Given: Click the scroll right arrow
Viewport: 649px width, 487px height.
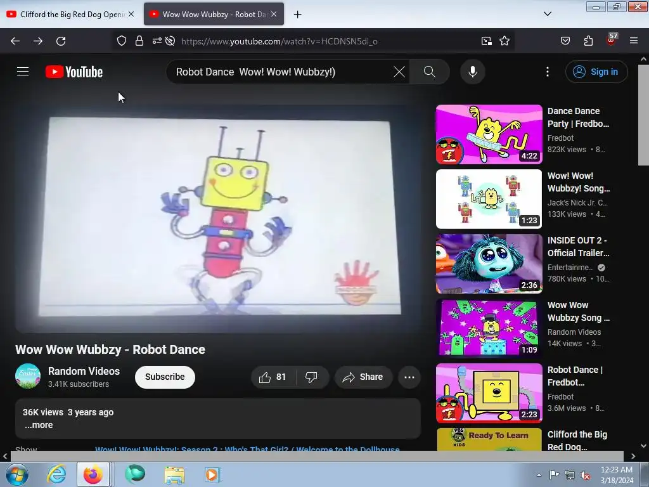Looking at the screenshot, I should tap(633, 456).
